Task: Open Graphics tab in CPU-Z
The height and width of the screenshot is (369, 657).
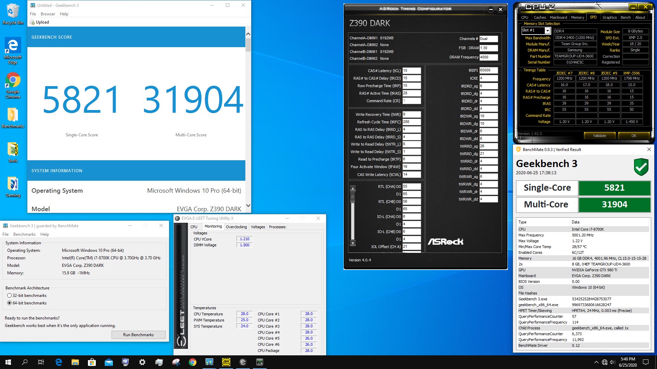Action: coord(609,17)
